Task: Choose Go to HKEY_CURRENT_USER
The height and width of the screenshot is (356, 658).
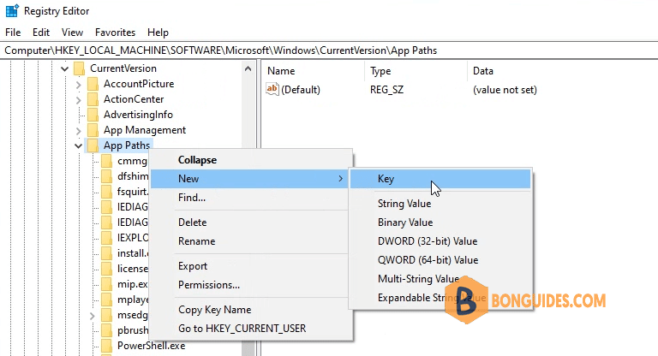Action: 251,329
